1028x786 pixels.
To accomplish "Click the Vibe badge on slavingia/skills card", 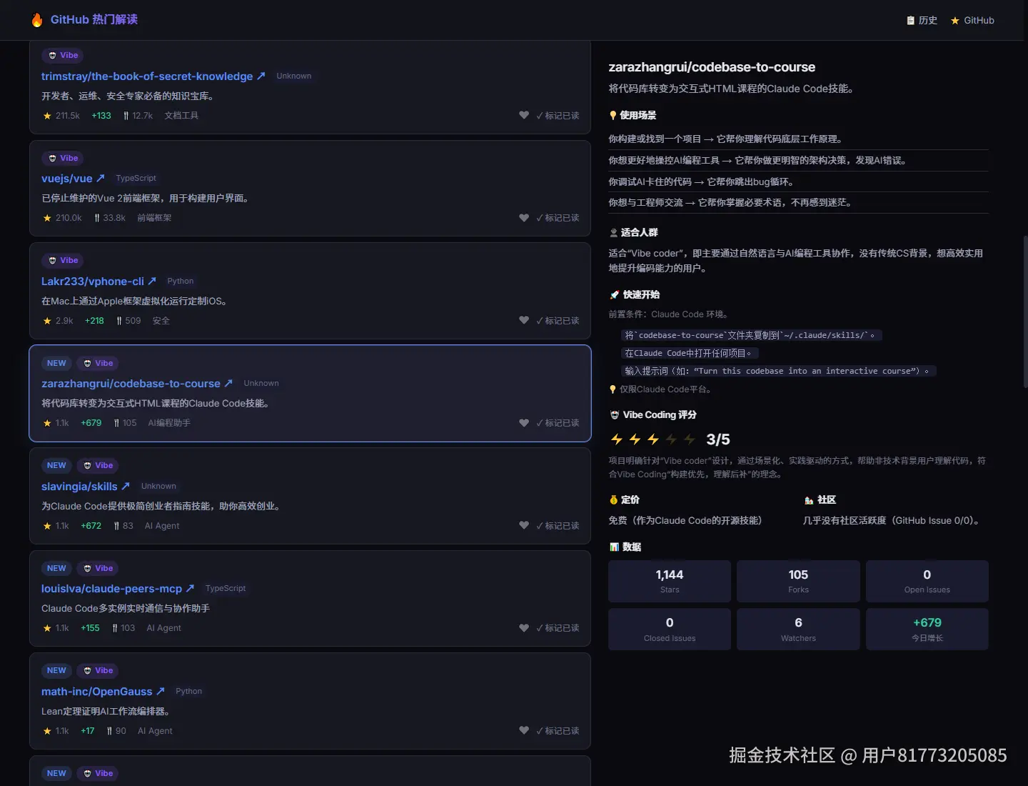I will [97, 465].
